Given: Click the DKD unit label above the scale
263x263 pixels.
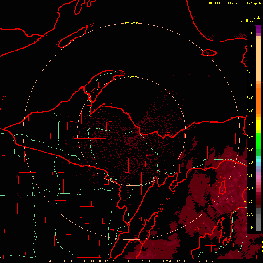Looking at the screenshot, I should point(257,18).
